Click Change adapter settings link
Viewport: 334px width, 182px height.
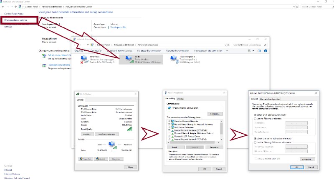pos(16,20)
